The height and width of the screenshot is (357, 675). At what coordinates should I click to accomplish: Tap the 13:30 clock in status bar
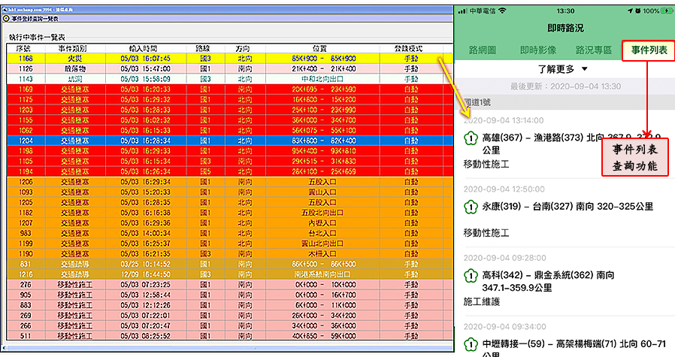565,11
